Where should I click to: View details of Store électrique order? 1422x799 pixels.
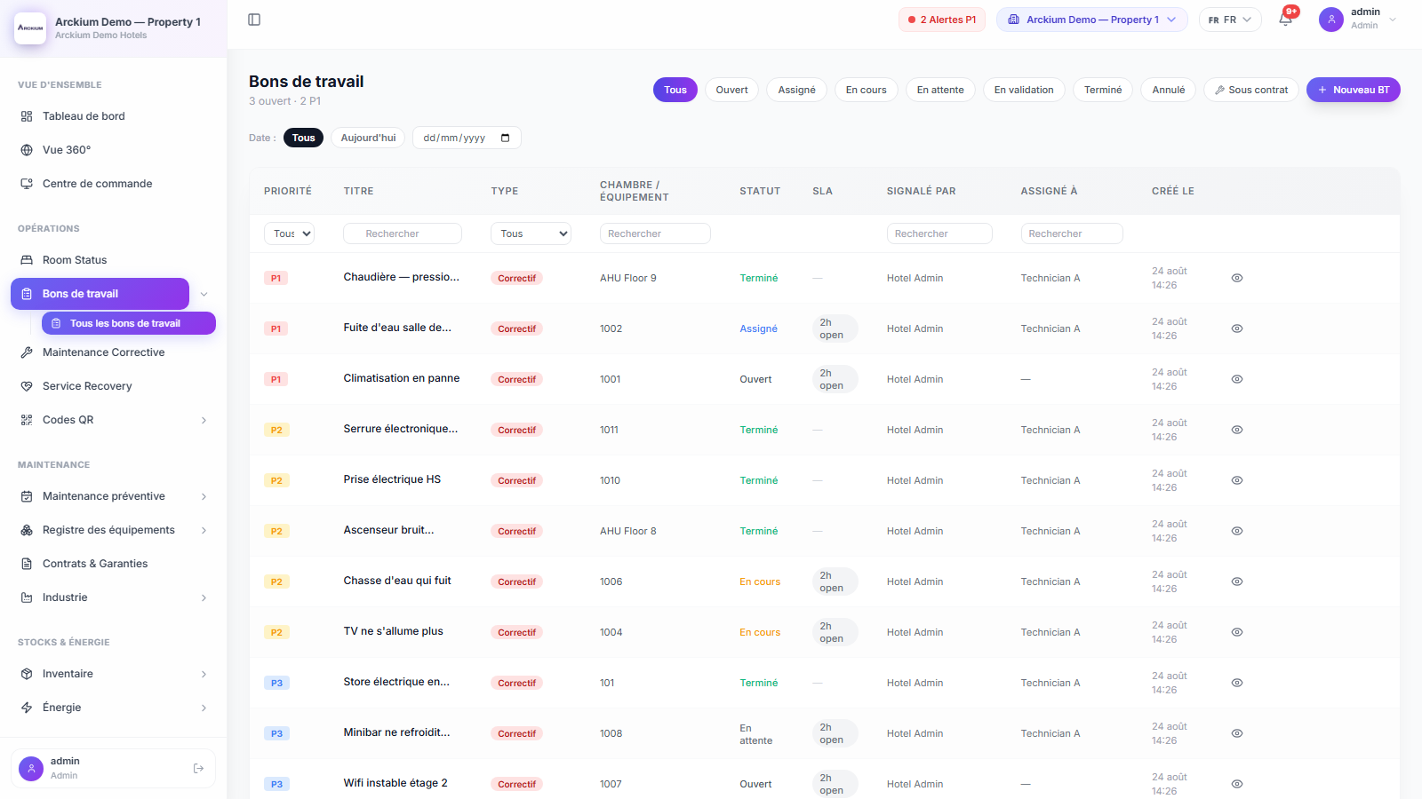[x=1237, y=683]
